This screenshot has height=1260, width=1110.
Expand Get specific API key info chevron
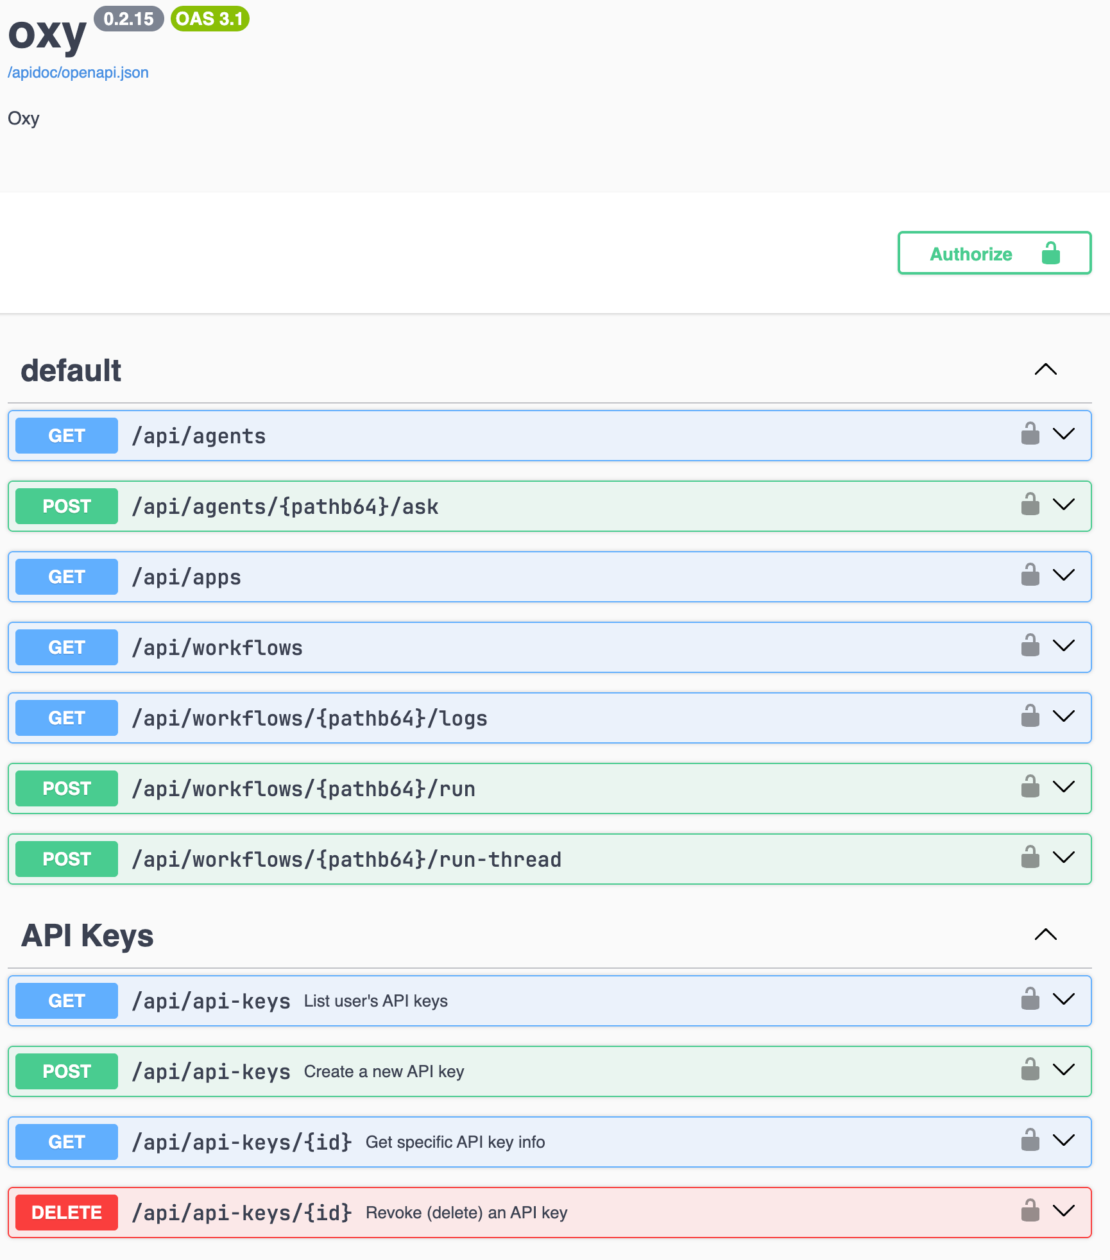pos(1064,1141)
